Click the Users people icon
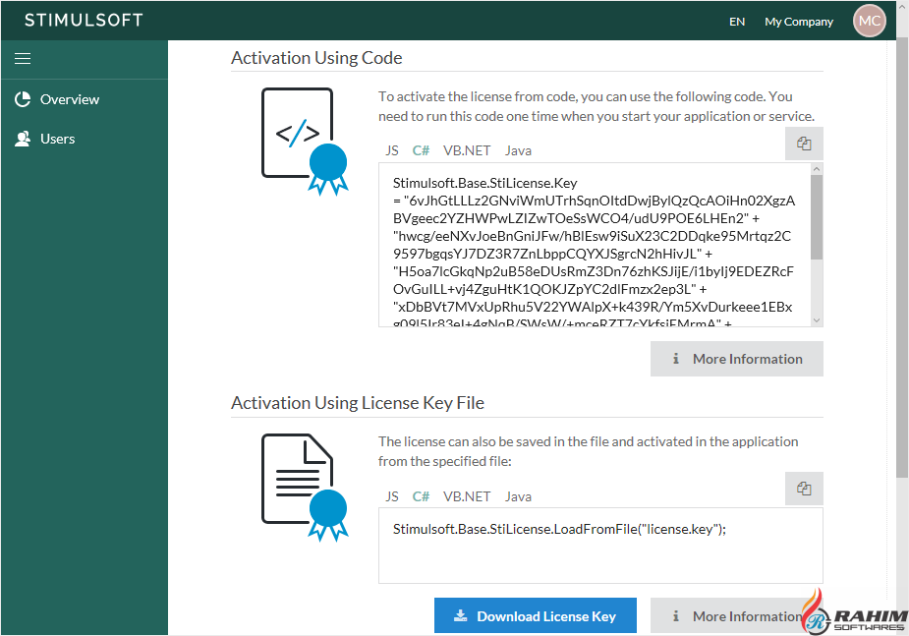Viewport: 909px width, 636px height. (x=23, y=139)
